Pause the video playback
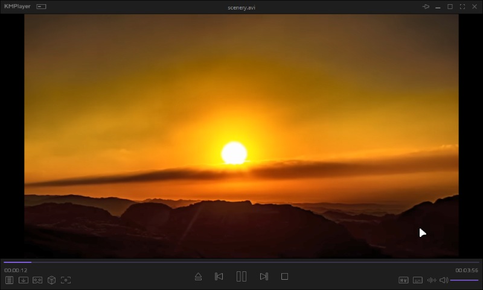This screenshot has width=483, height=290. point(241,276)
